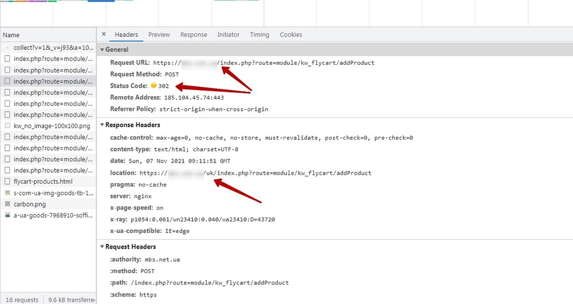This screenshot has height=304, width=573.
Task: Switch to the Preview tab
Action: 159,35
